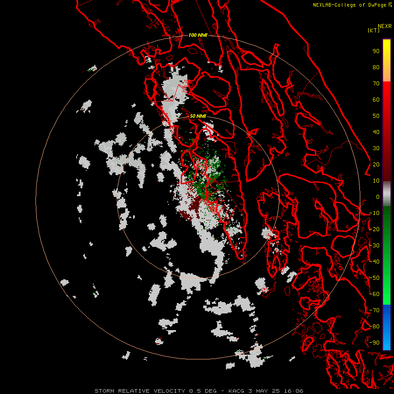Click the -80 value on velocity scale

[374, 327]
